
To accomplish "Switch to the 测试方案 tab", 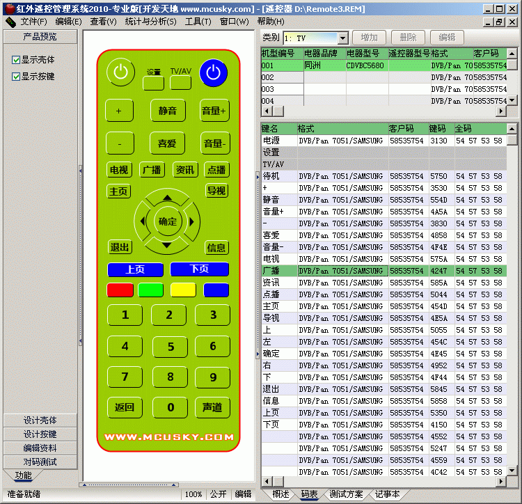I will click(346, 494).
